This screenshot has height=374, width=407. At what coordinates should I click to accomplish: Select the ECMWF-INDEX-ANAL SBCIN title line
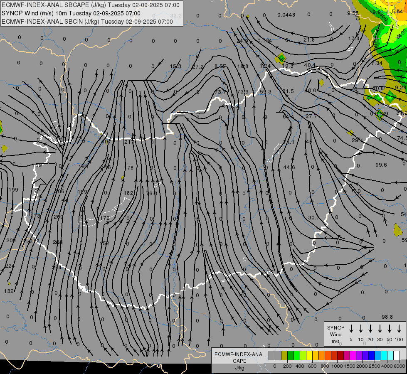[x=87, y=22]
